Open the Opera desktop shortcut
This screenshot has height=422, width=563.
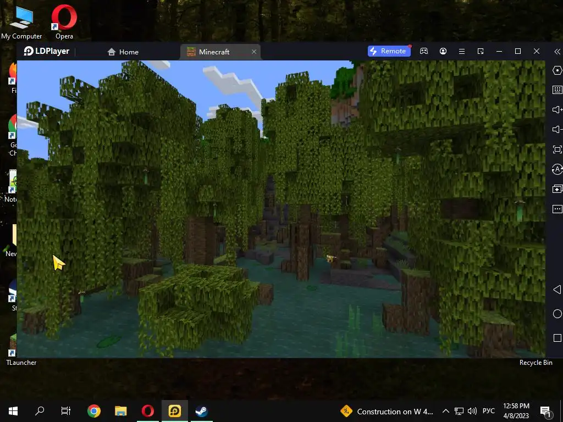click(x=64, y=22)
